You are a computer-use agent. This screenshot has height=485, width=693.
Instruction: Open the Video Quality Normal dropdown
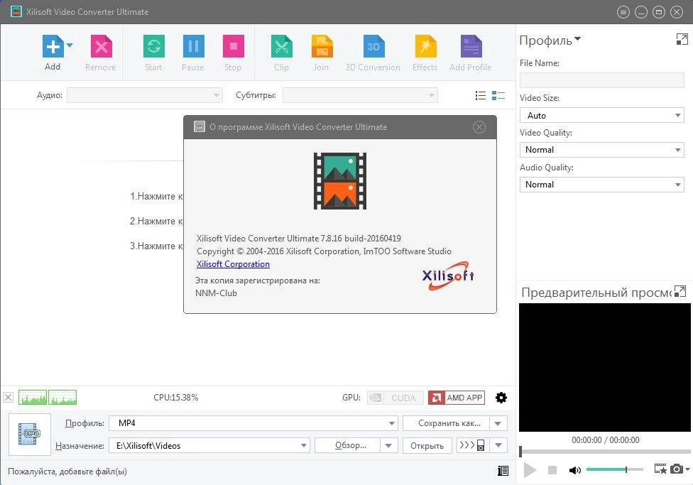(x=601, y=150)
